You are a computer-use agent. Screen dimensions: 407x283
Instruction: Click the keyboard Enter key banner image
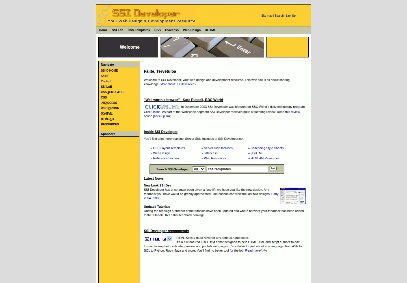[212, 47]
